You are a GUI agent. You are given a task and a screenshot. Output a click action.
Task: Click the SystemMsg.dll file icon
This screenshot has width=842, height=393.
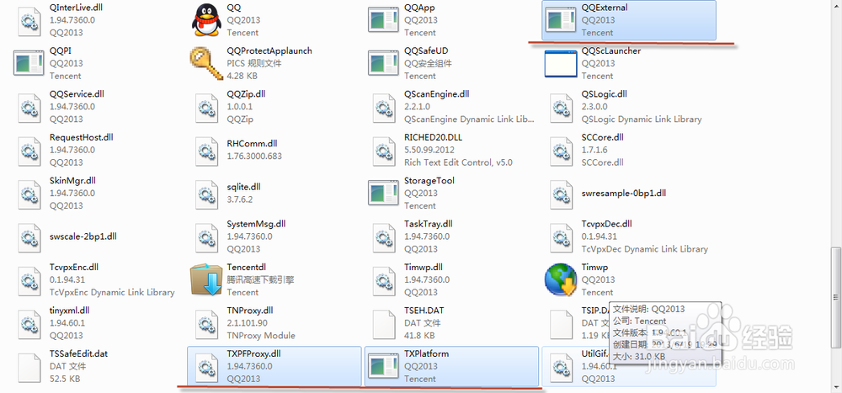pos(207,236)
